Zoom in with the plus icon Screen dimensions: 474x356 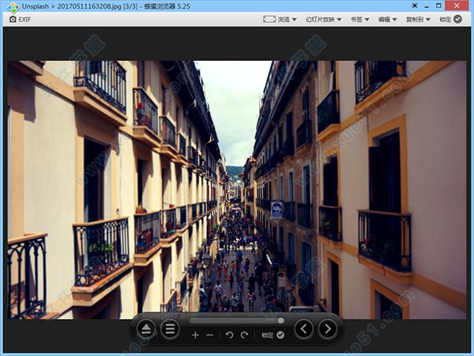[x=195, y=335]
